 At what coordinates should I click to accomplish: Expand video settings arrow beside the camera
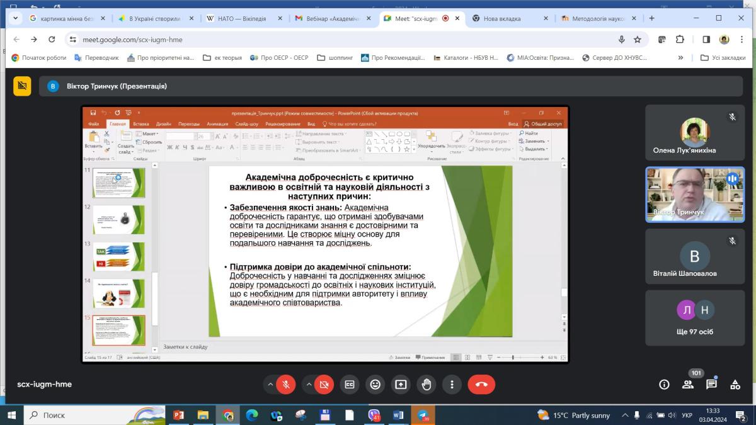point(309,384)
